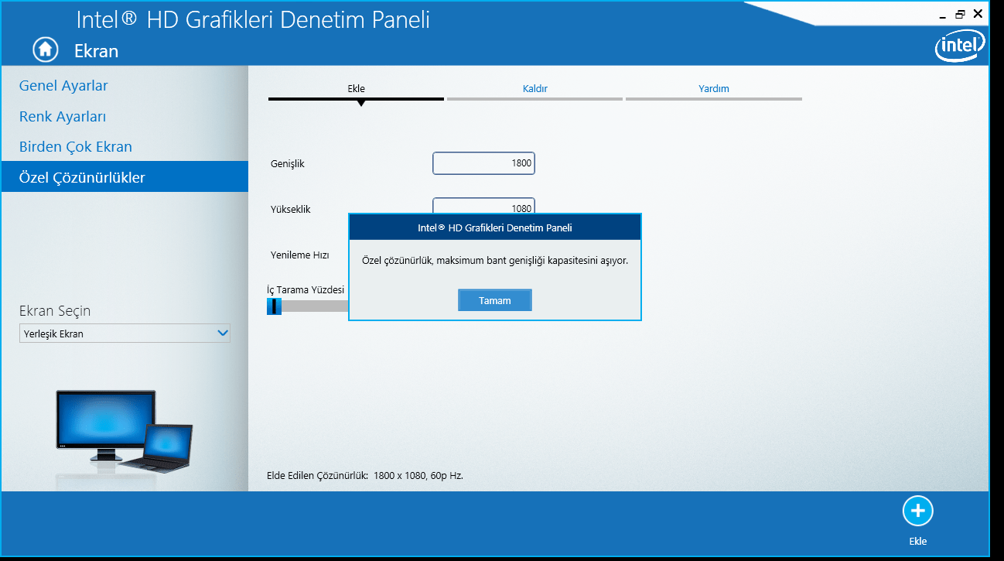Screen dimensions: 1004x561
Task: Click the monitor and laptop illustration
Action: tap(124, 430)
